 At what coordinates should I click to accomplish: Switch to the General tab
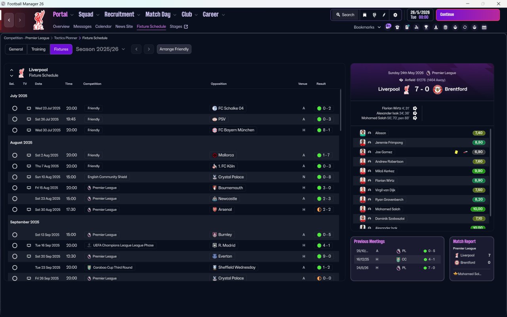(16, 49)
